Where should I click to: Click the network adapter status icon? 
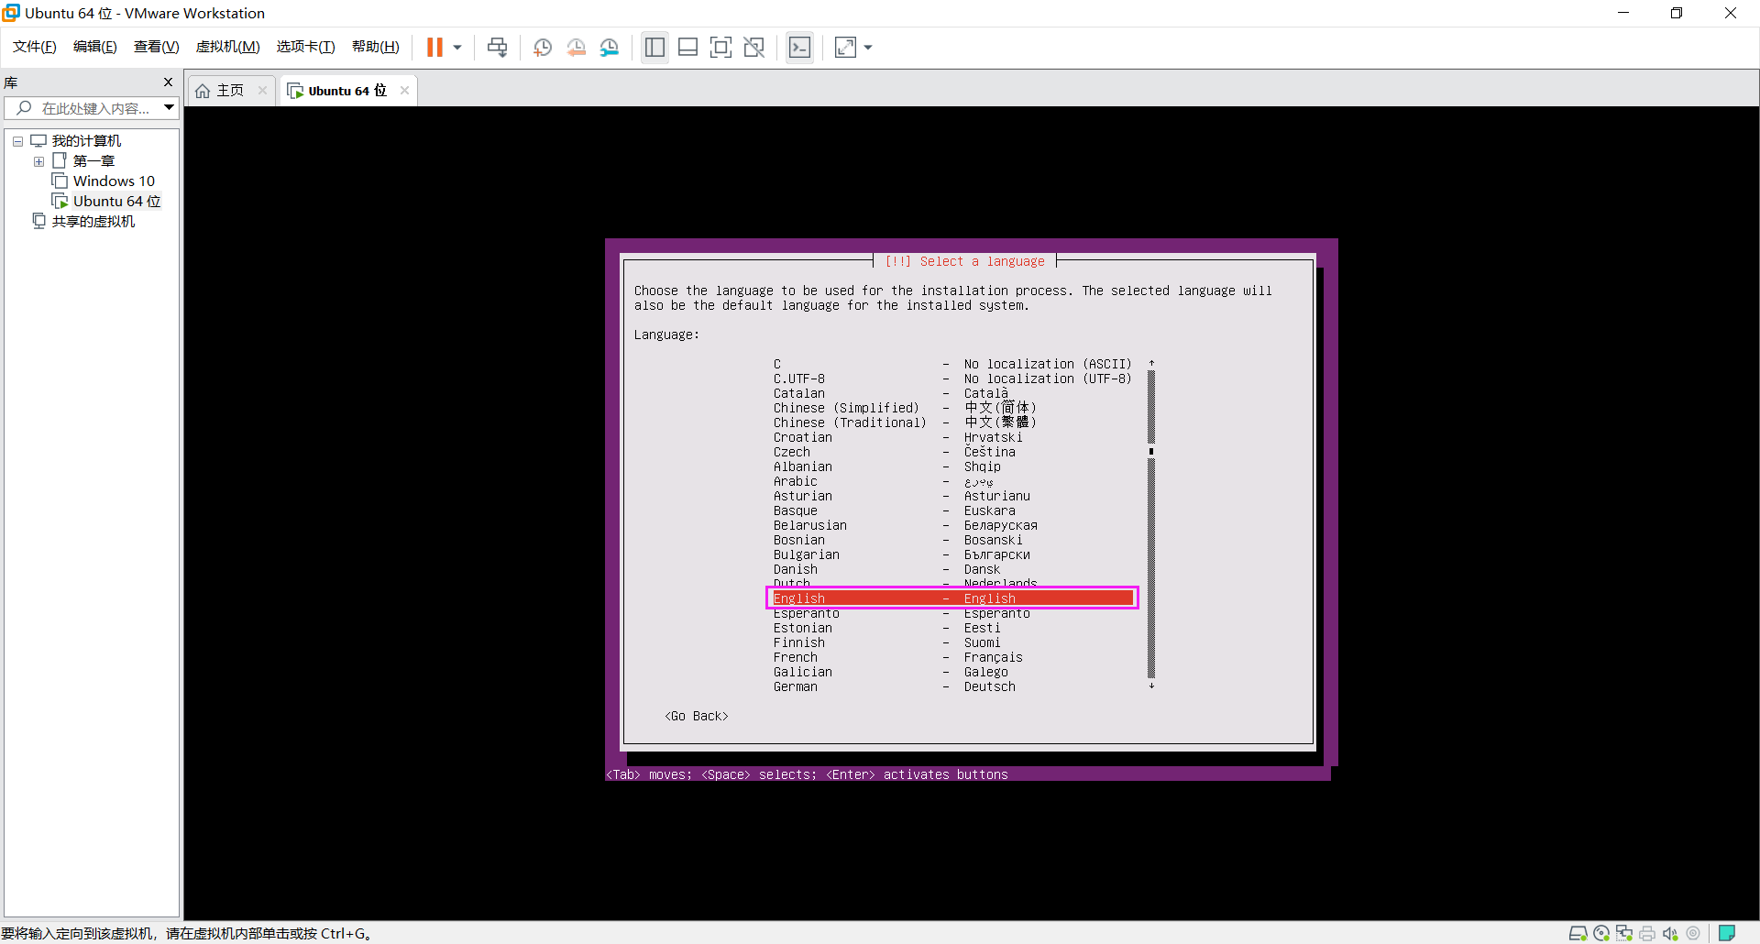pos(1624,933)
